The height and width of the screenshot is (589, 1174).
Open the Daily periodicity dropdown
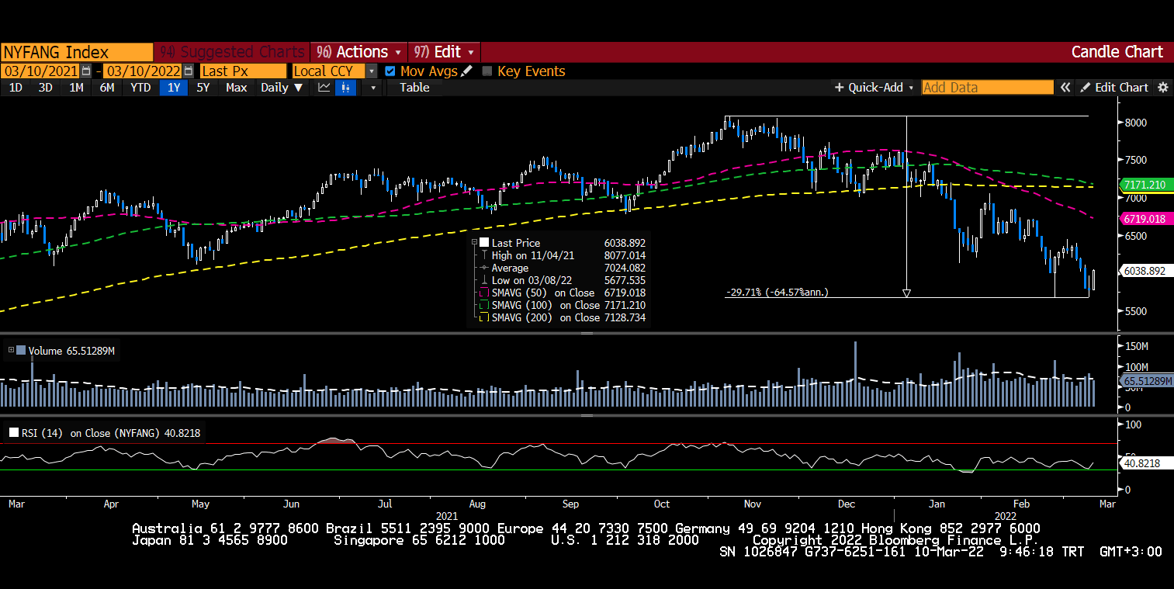pos(282,88)
